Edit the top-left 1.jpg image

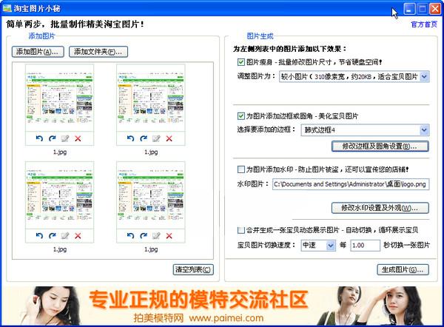pos(65,138)
